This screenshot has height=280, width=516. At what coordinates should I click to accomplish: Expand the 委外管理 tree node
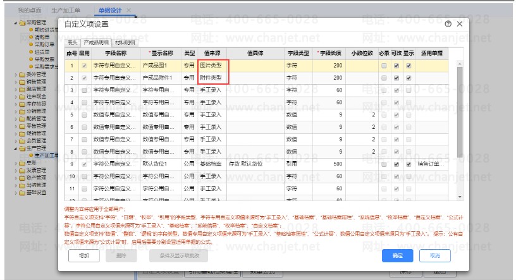pyautogui.click(x=16, y=74)
